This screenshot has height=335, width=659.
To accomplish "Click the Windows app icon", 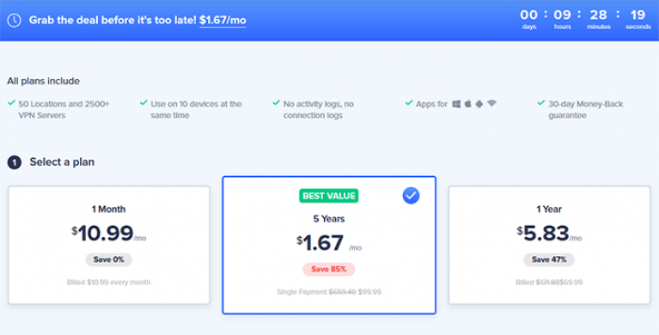I will (456, 104).
